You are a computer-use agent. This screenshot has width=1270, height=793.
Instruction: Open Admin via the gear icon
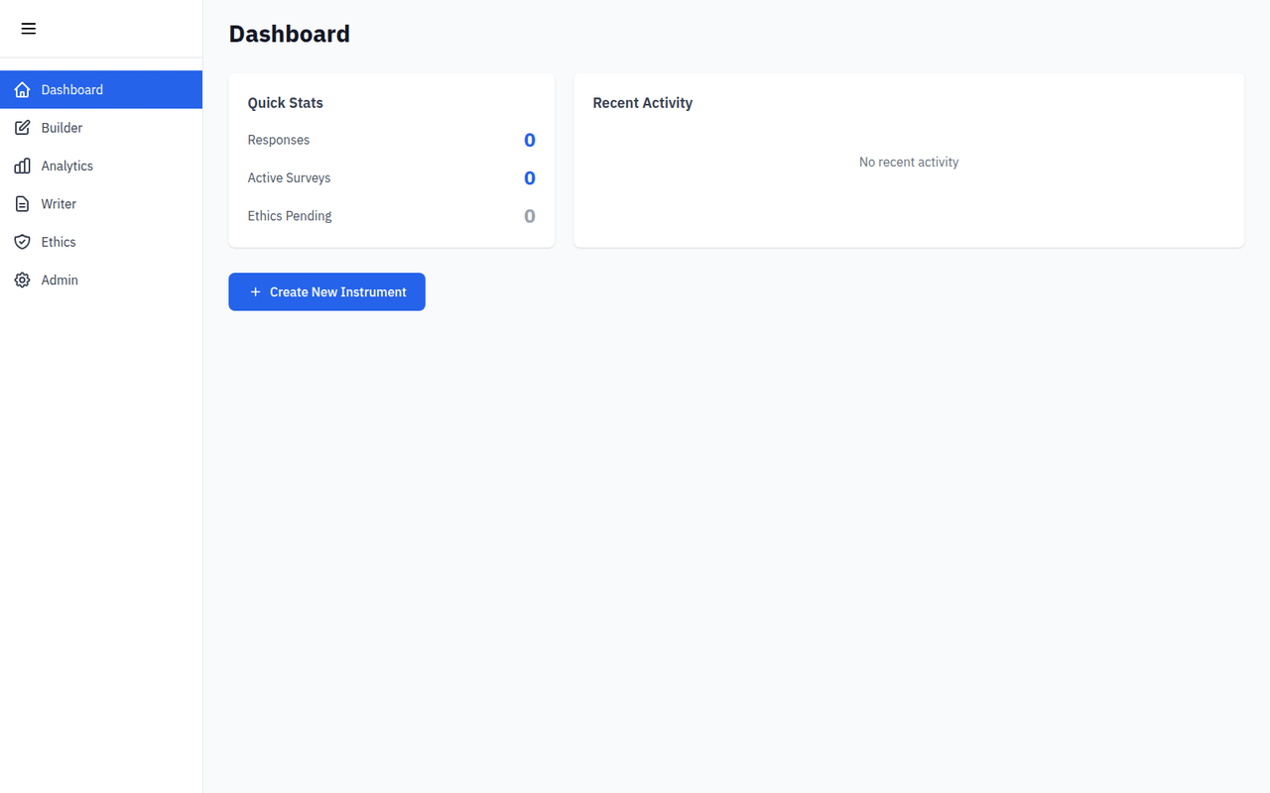pyautogui.click(x=22, y=280)
